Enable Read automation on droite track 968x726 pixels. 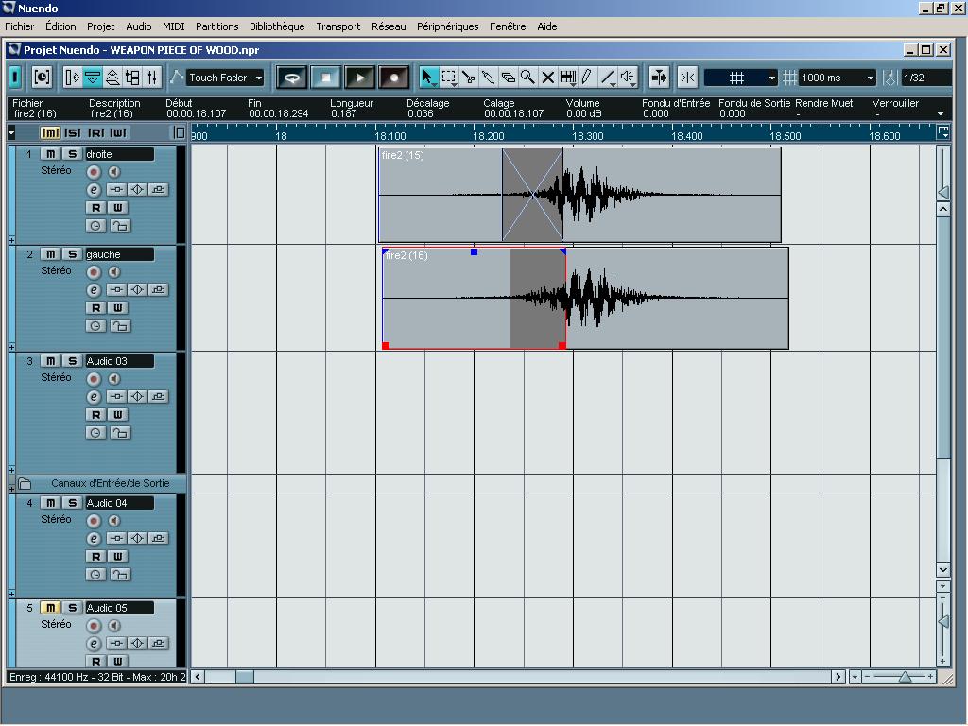[95, 208]
